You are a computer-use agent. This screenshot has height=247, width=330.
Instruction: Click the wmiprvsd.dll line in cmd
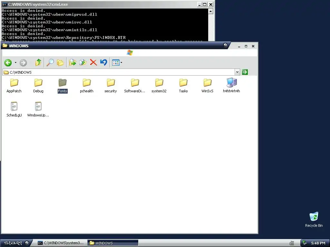click(49, 14)
